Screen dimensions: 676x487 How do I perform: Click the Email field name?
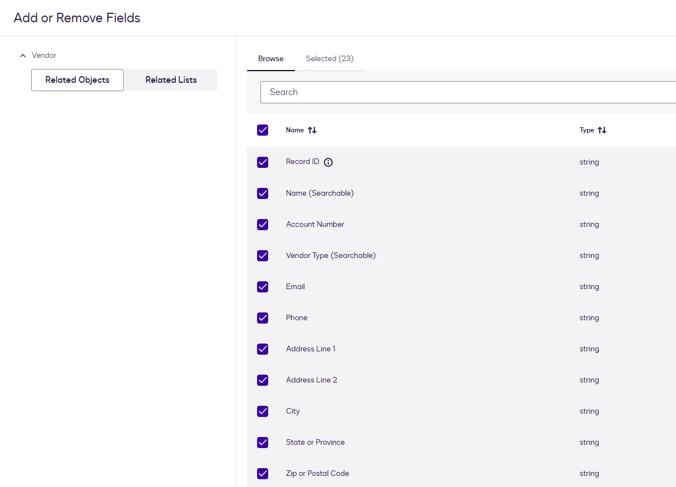coord(295,287)
